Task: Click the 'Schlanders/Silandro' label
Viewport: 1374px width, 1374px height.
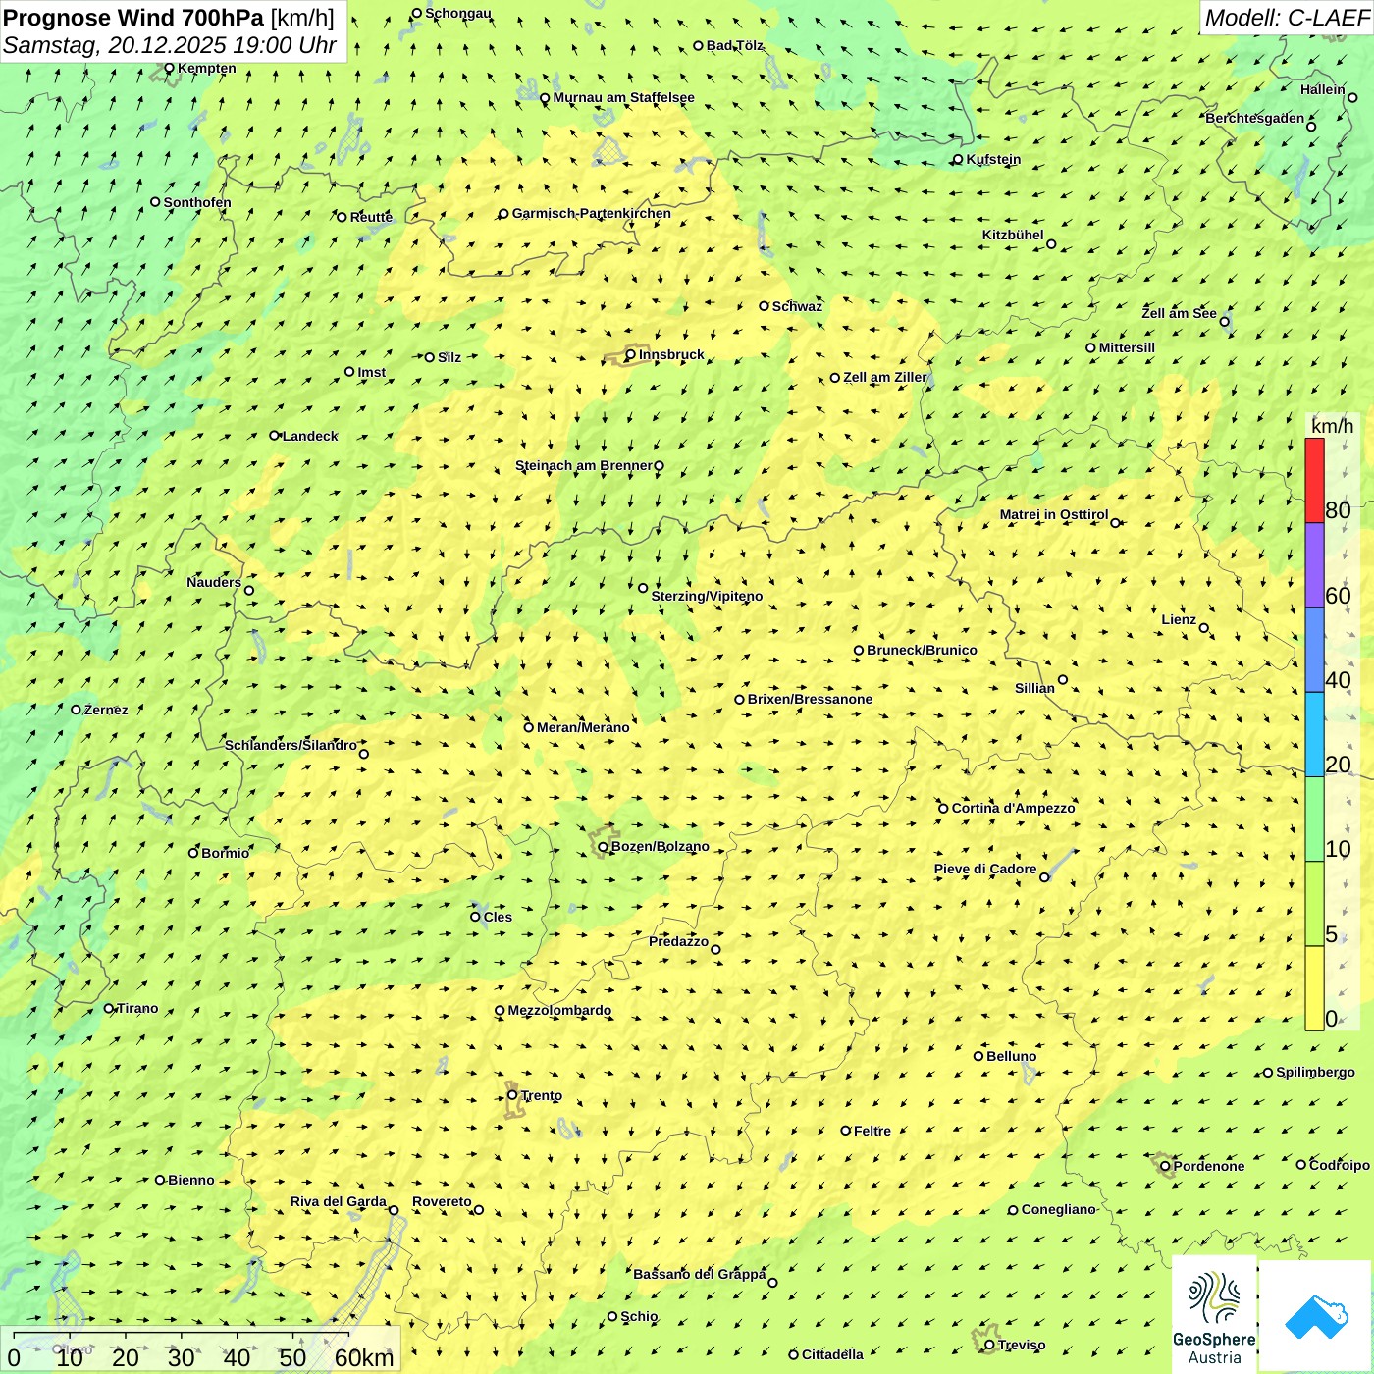Action: 291,745
